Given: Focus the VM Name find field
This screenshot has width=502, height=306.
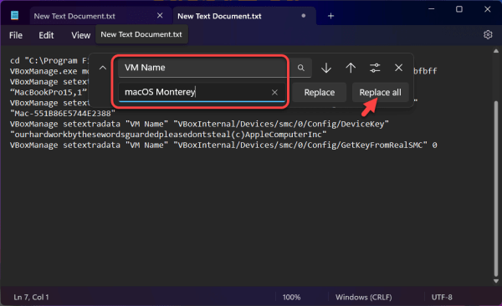Looking at the screenshot, I should [x=202, y=68].
